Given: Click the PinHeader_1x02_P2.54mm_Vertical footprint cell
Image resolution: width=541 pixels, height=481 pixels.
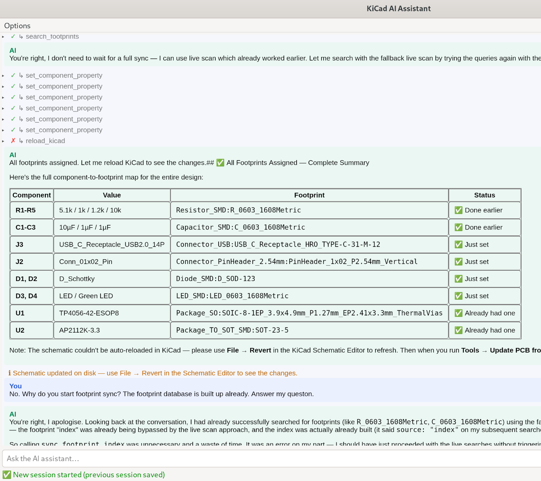Looking at the screenshot, I should [x=309, y=261].
